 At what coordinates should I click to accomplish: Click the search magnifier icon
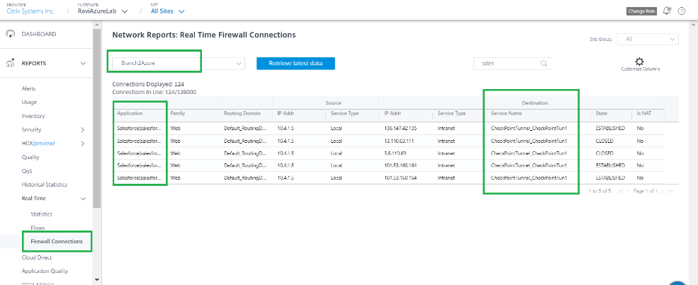pyautogui.click(x=544, y=64)
